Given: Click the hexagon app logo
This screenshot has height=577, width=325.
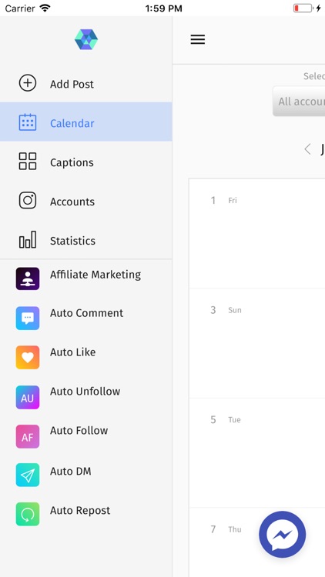Looking at the screenshot, I should 86,39.
